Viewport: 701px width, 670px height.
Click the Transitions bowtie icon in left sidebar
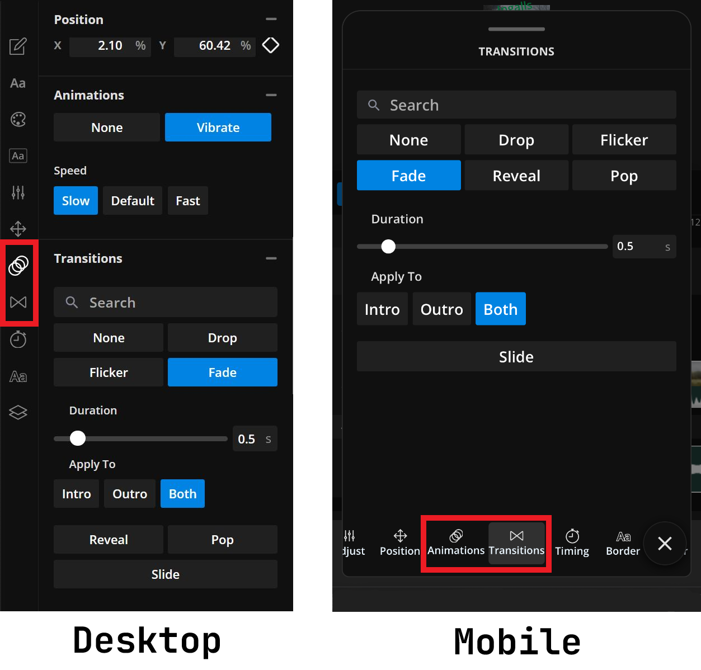point(18,303)
